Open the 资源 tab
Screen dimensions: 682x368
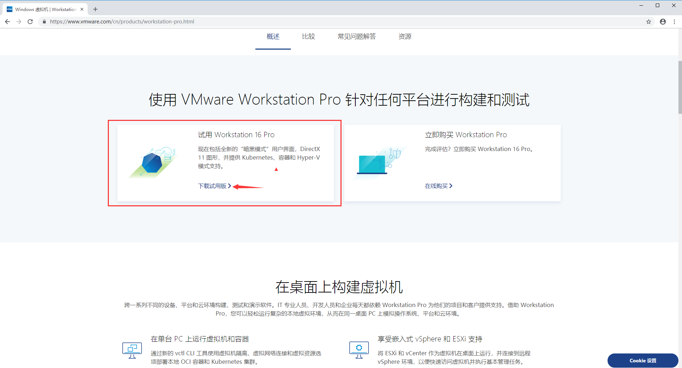point(405,37)
